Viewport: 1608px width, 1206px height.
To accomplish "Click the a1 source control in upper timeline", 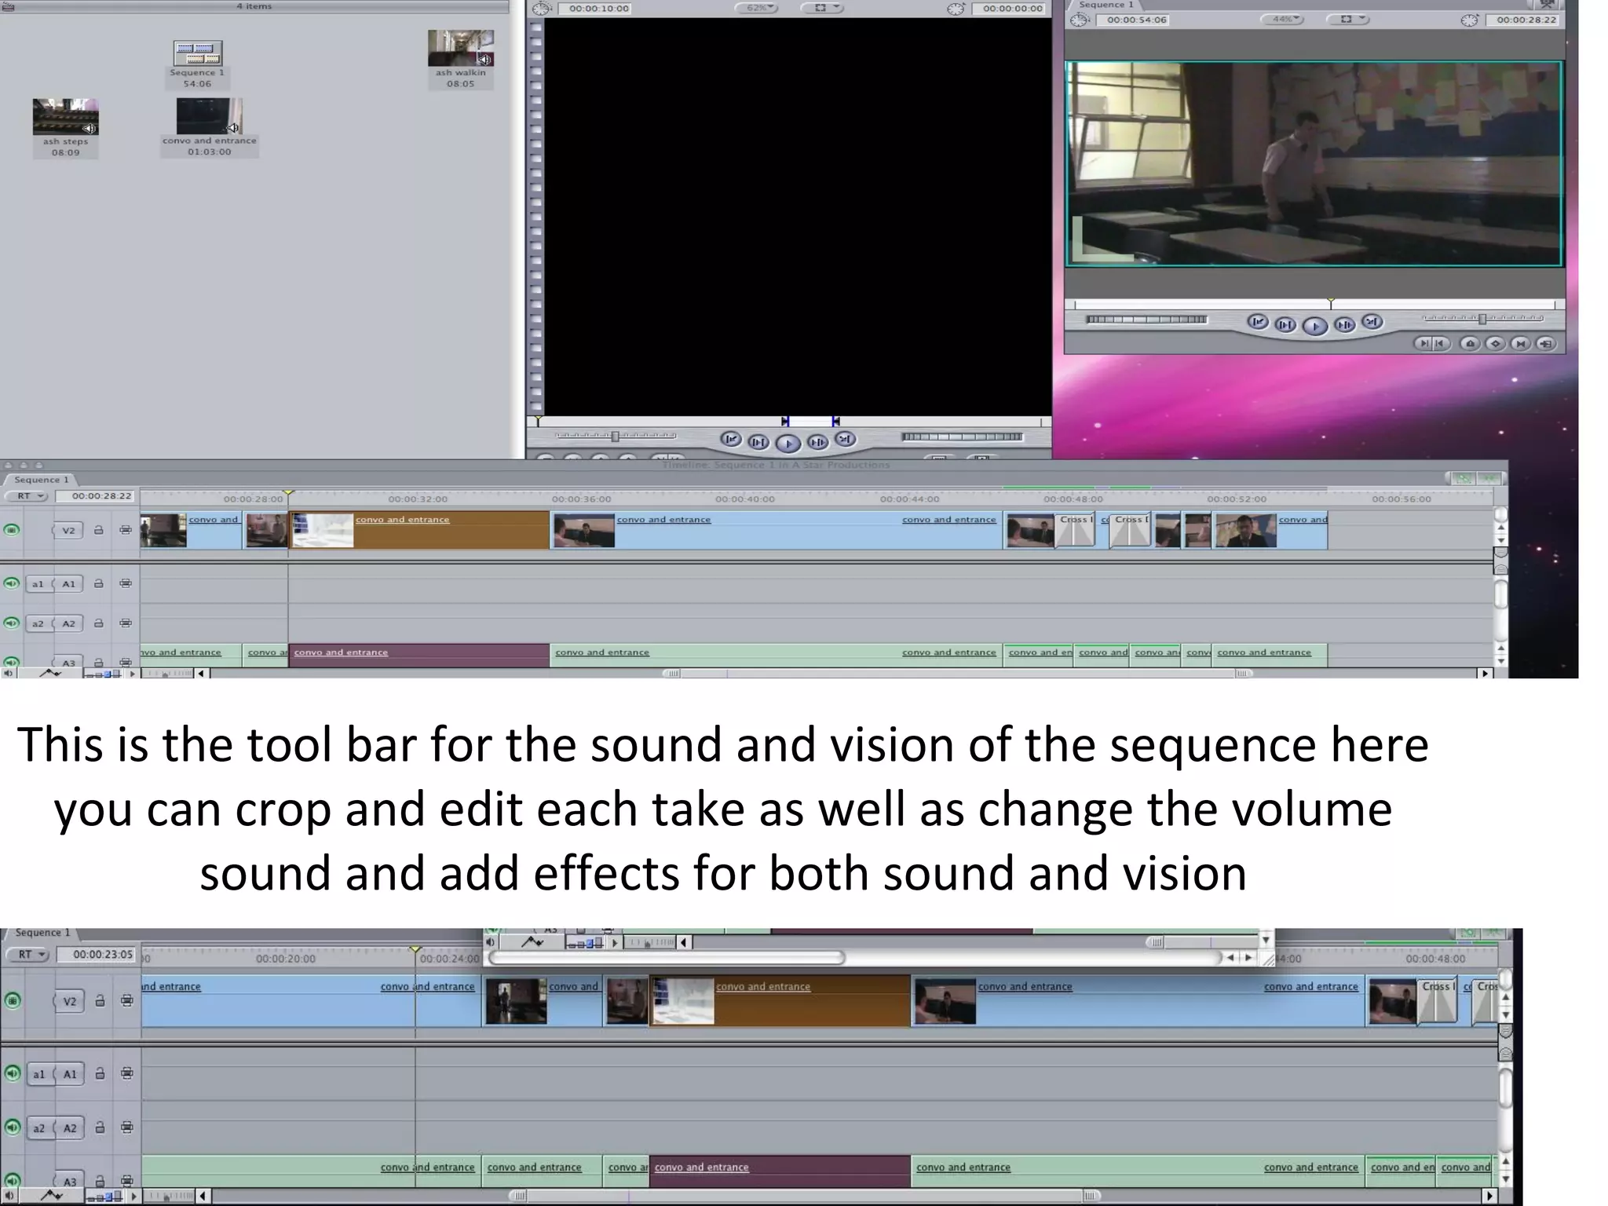I will coord(38,583).
